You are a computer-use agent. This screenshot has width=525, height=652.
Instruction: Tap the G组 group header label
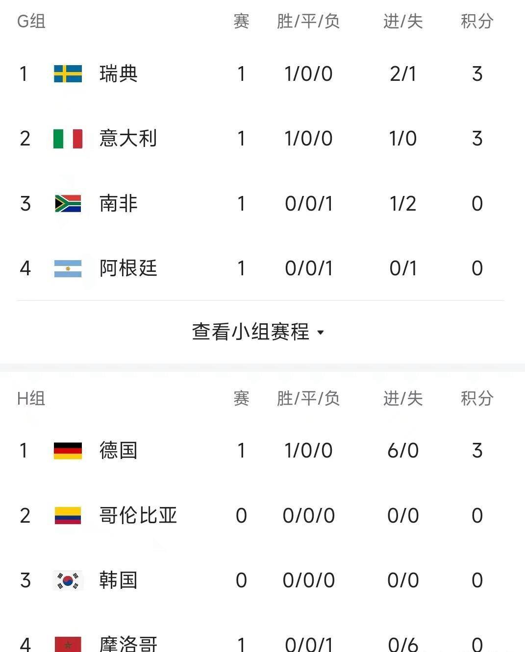[x=31, y=21]
